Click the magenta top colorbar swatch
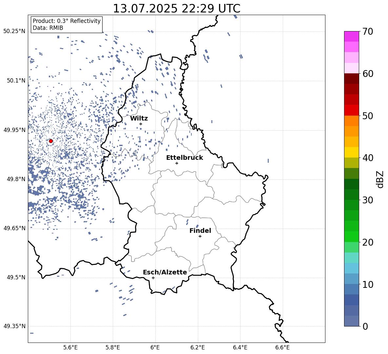The height and width of the screenshot is (354, 388). 352,37
